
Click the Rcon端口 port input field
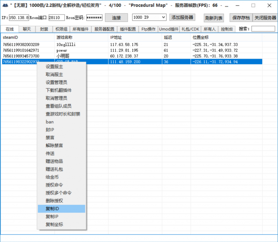56,18
